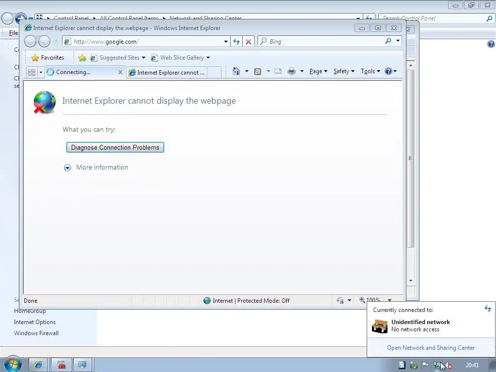Click Safely Remove Hardware tray icon
This screenshot has height=372, width=496.
pyautogui.click(x=413, y=365)
